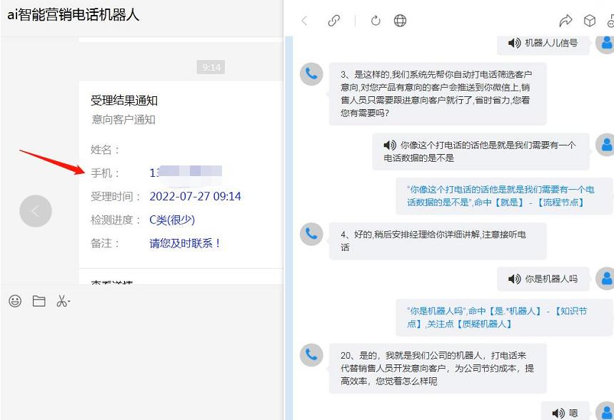This screenshot has width=614, height=420.
Task: Collapse the left panel with round arrow button
Action: coord(35,211)
